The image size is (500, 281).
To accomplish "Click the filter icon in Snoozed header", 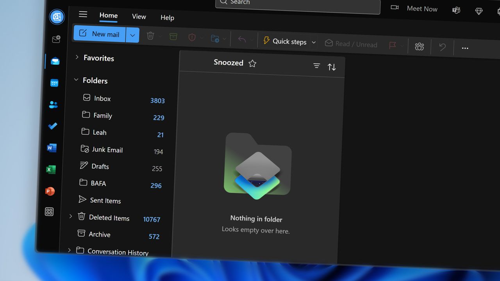I will [x=316, y=66].
